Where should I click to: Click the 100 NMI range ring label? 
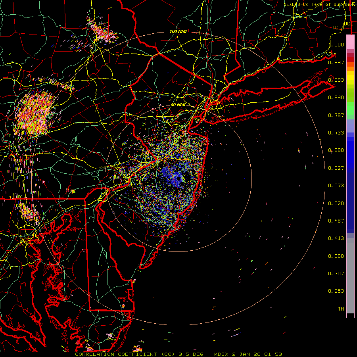pyautogui.click(x=178, y=31)
